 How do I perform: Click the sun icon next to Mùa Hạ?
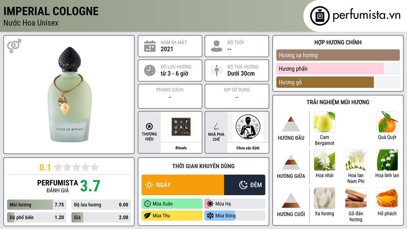[x=210, y=204]
